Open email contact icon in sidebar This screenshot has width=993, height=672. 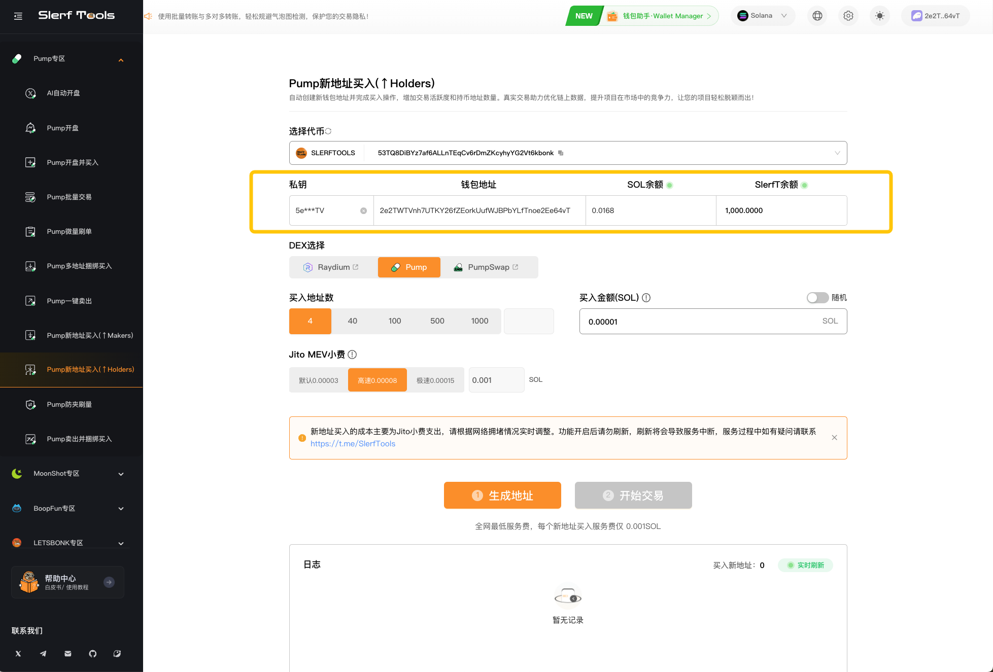[68, 654]
